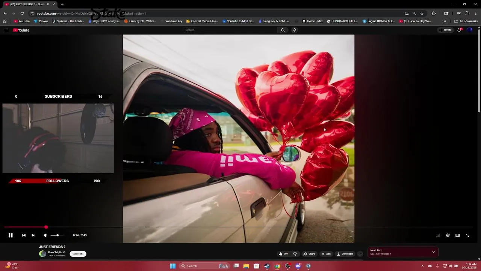Show more bookmarks with the overflow chevron

pos(445,21)
